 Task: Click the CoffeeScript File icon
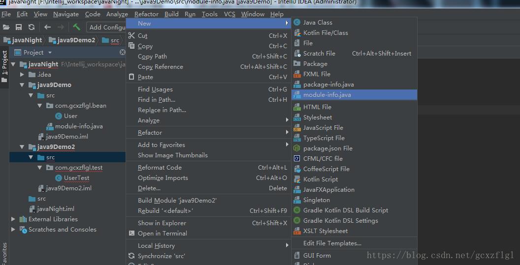coord(297,169)
